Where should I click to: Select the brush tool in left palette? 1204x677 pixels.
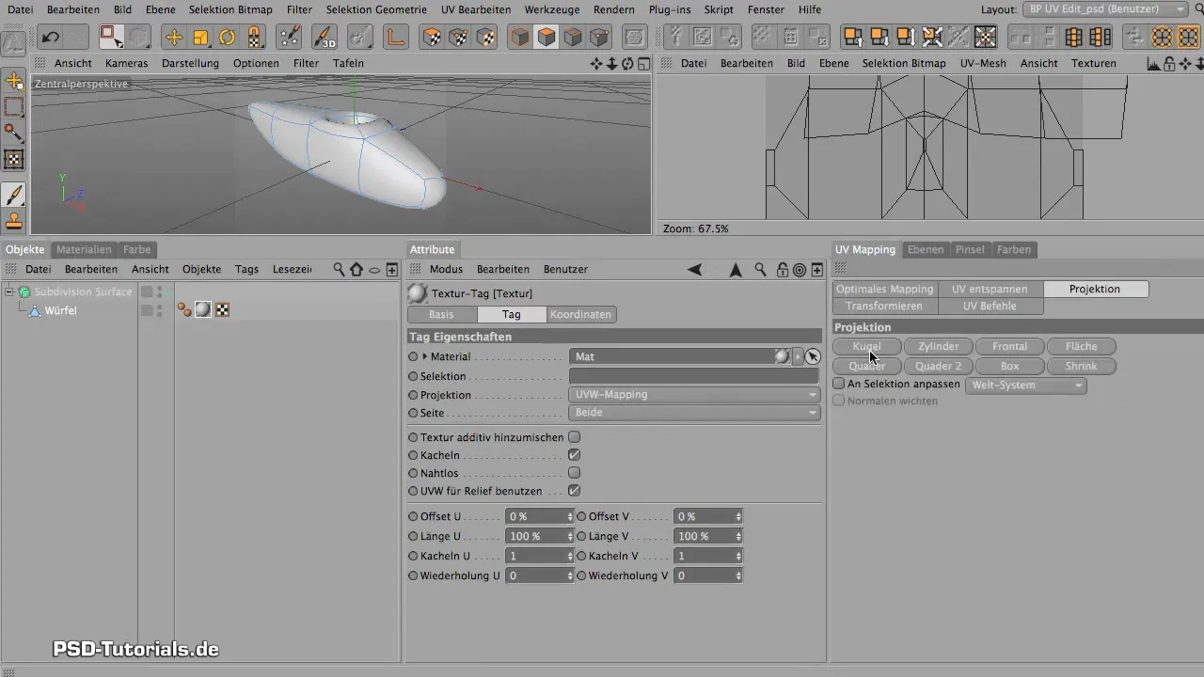tap(14, 195)
